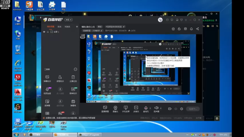
Task: Add 多媒体 media source
Action: pos(136,109)
